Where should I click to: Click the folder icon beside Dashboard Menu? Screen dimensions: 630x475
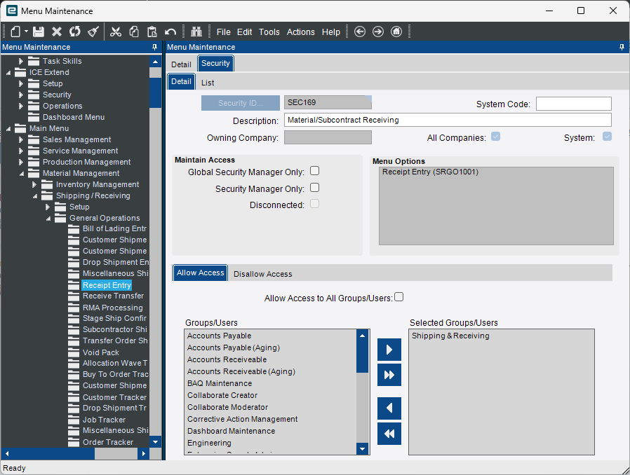click(34, 117)
